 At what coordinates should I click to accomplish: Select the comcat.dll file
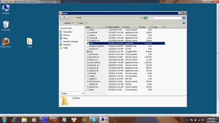click(93, 38)
